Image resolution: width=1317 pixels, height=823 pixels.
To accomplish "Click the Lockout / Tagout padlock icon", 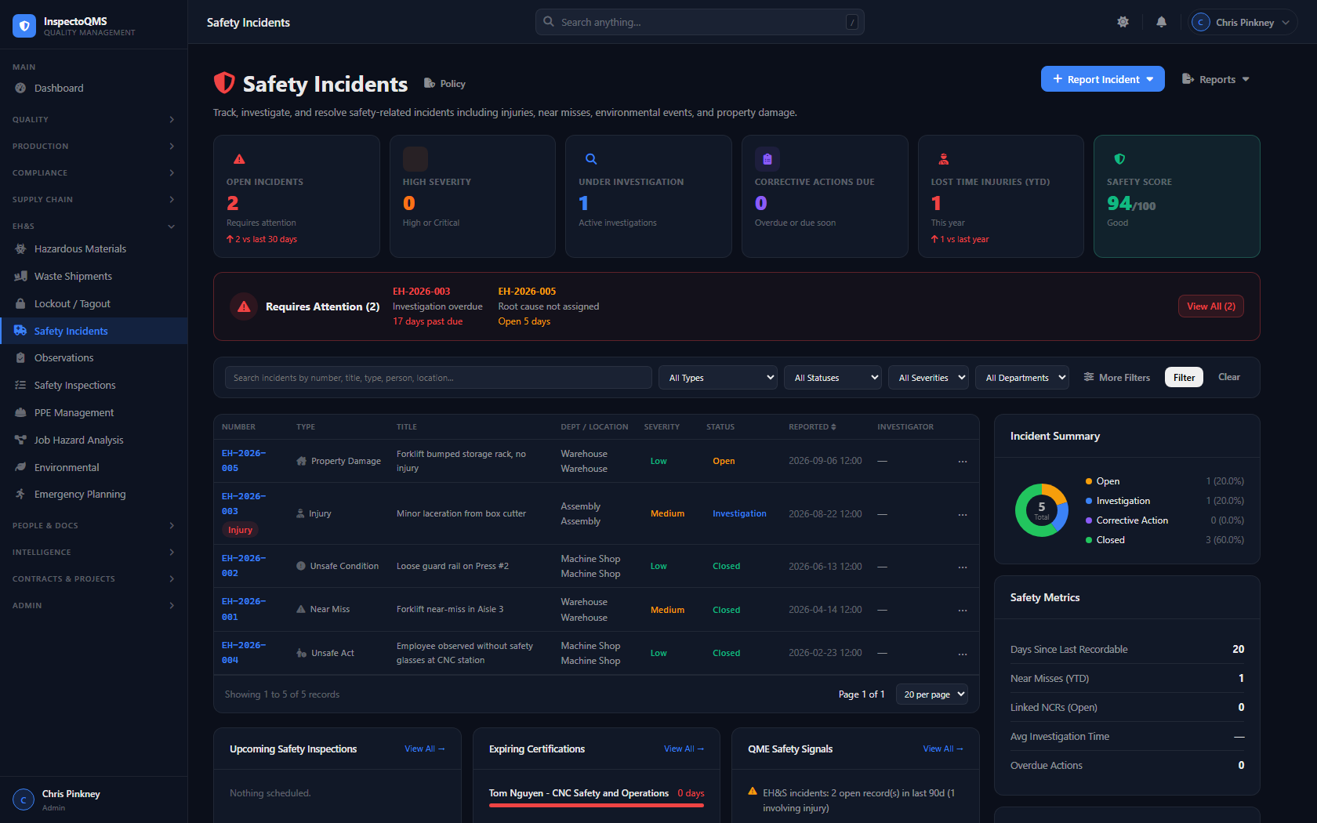I will (x=21, y=303).
